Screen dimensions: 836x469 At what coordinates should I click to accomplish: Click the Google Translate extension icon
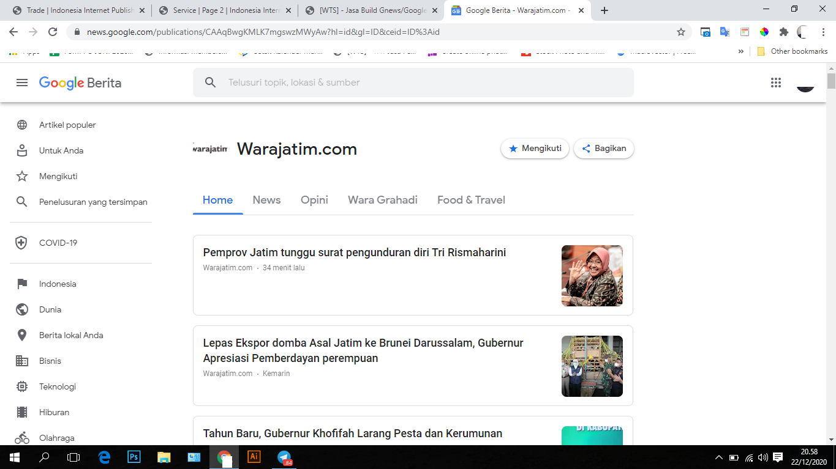tap(725, 32)
